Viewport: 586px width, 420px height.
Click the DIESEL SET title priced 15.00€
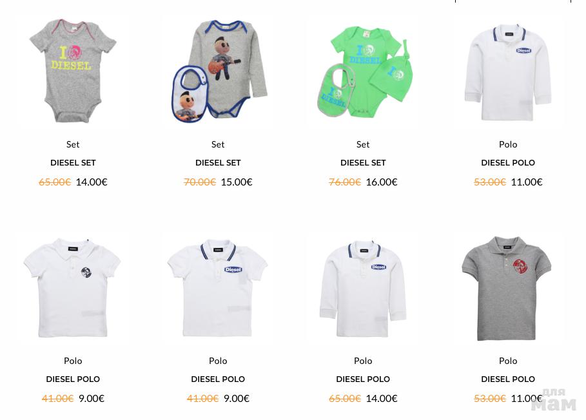(218, 163)
